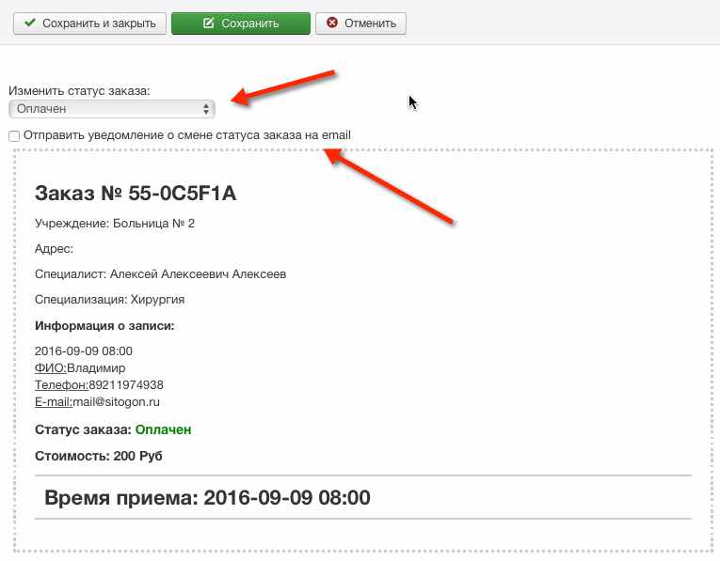The image size is (720, 561).
Task: Click the label 'Изменить статус заказа:'
Action: pos(79,91)
